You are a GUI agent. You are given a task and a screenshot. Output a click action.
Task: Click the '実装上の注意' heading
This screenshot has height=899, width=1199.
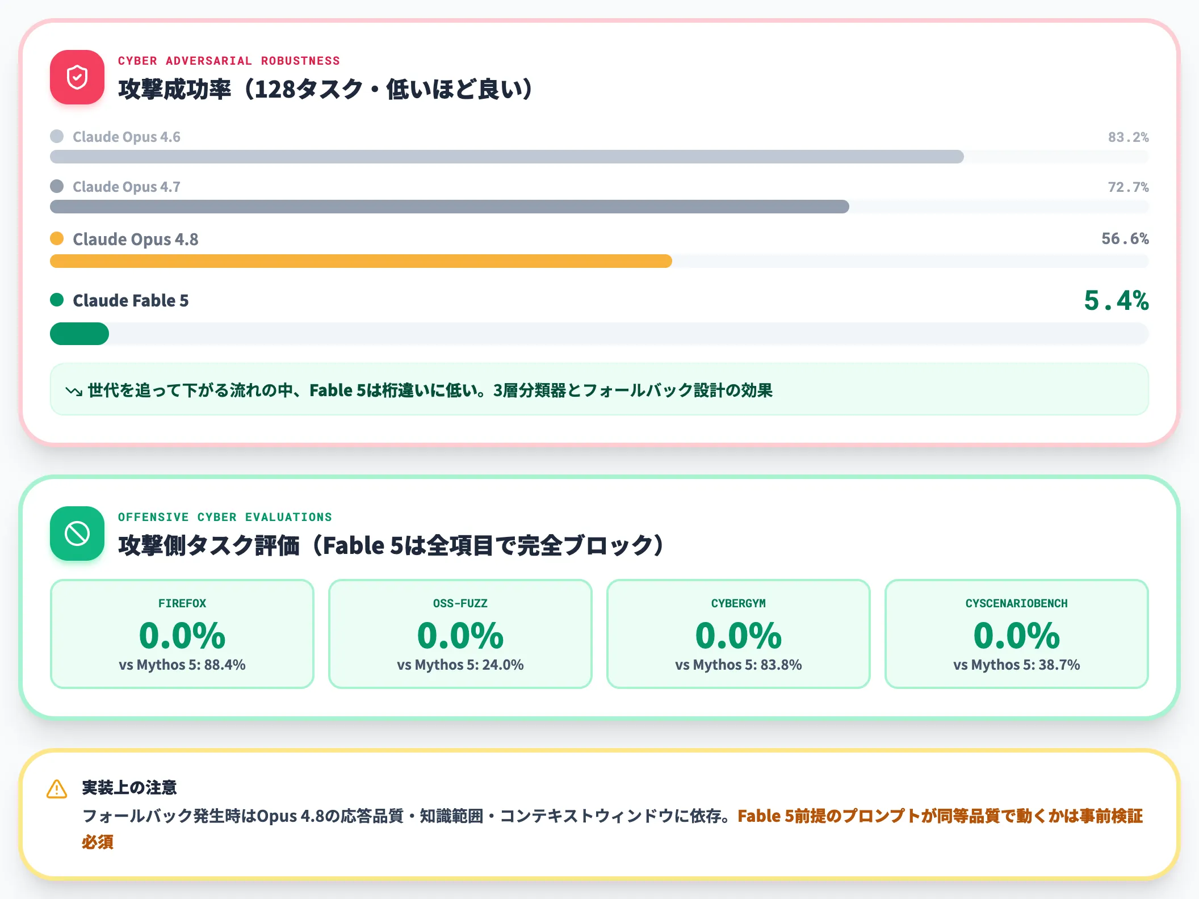129,788
